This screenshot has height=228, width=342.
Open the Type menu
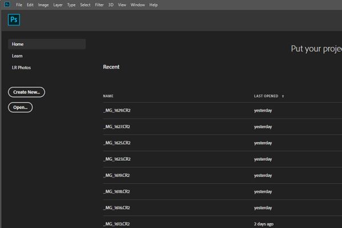coord(71,5)
